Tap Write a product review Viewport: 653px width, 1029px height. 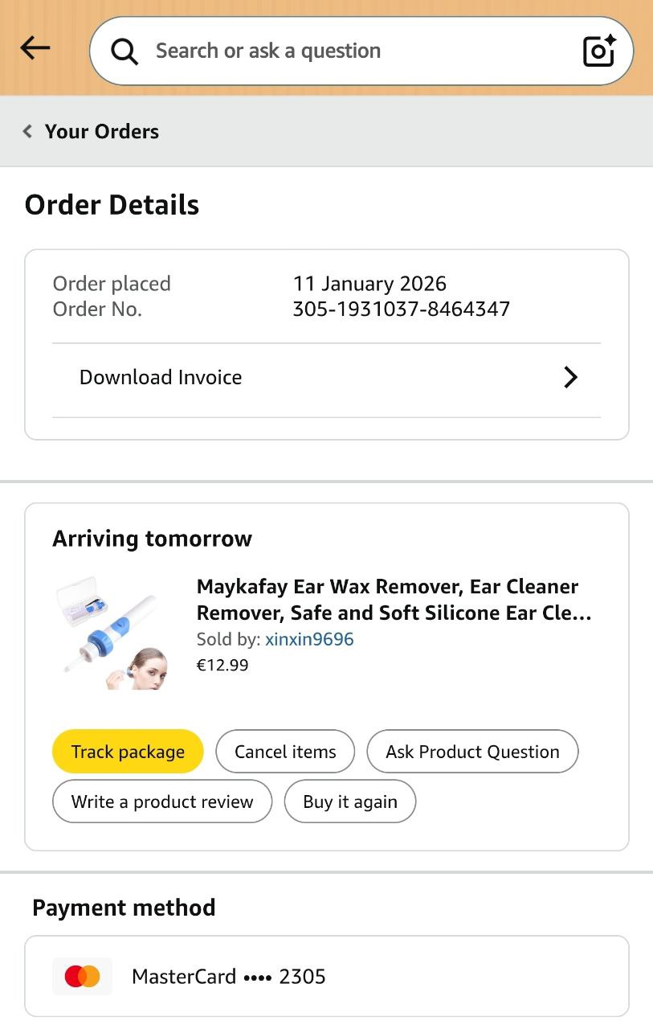tap(162, 801)
